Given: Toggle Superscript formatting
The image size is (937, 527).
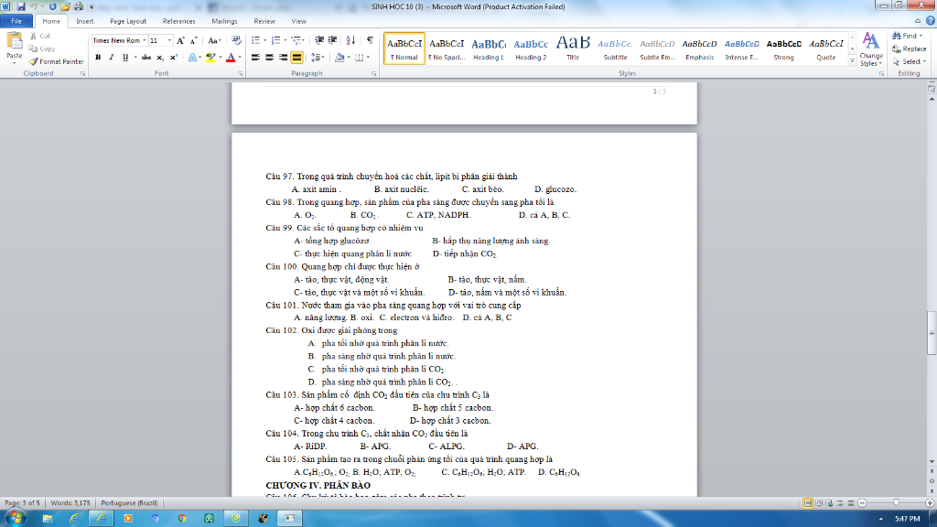Looking at the screenshot, I should pos(173,58).
